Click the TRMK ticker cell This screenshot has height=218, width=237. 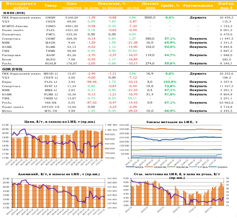(50, 51)
